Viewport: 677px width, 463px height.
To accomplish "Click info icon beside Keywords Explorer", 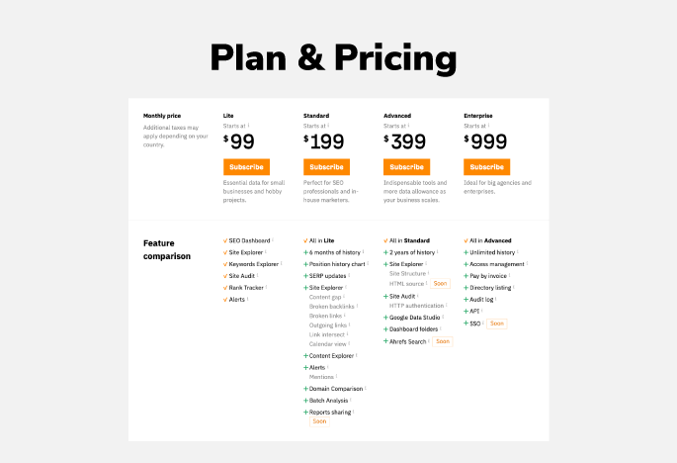I will click(280, 263).
